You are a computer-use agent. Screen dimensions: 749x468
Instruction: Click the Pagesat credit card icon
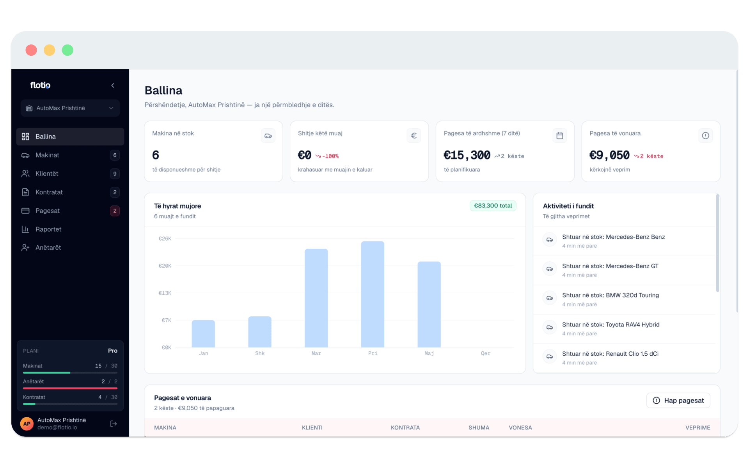(25, 211)
